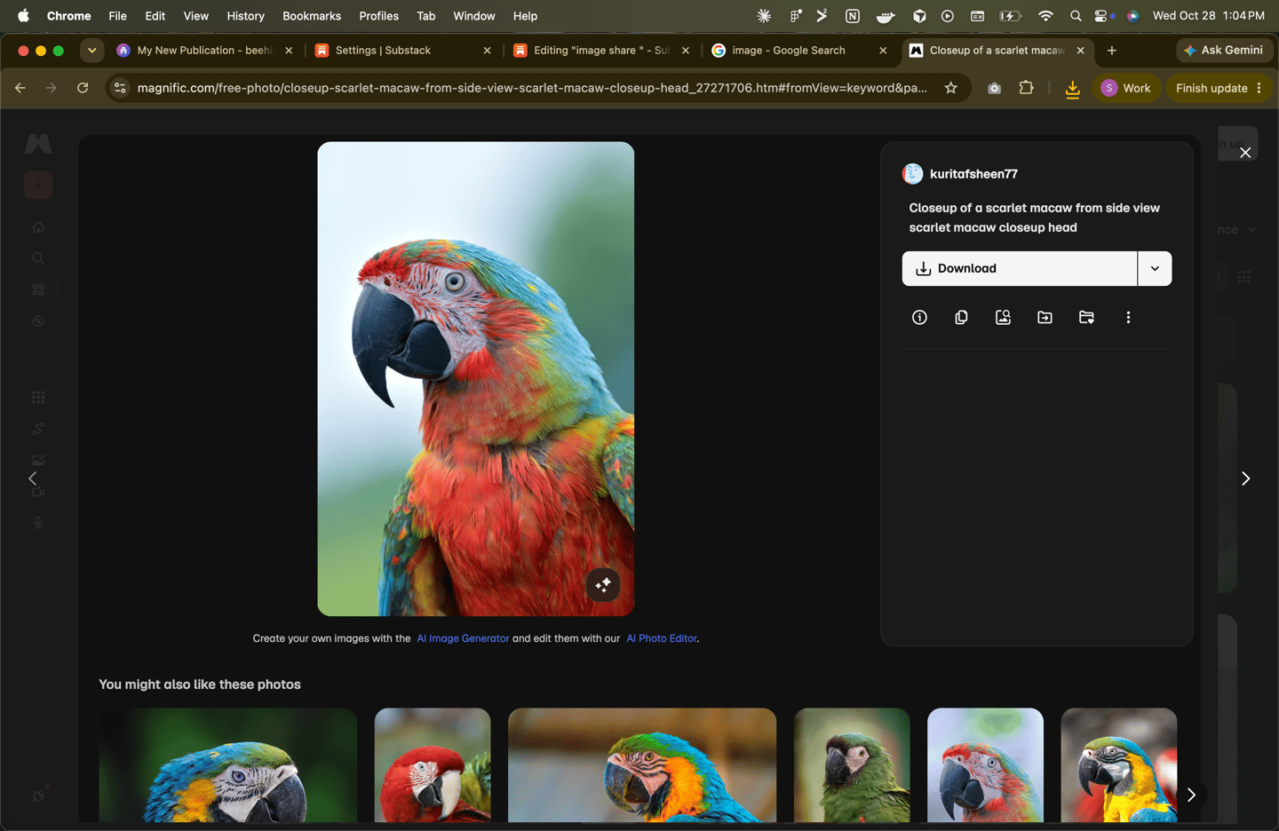Click the red plus button in sidebar

38,185
